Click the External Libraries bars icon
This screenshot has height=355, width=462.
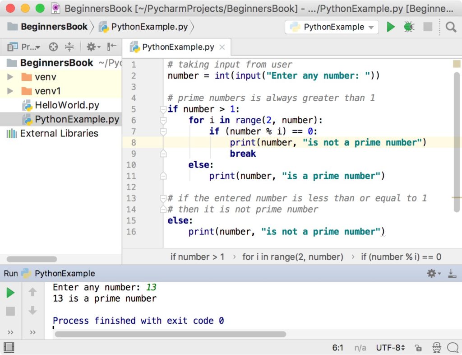point(11,134)
